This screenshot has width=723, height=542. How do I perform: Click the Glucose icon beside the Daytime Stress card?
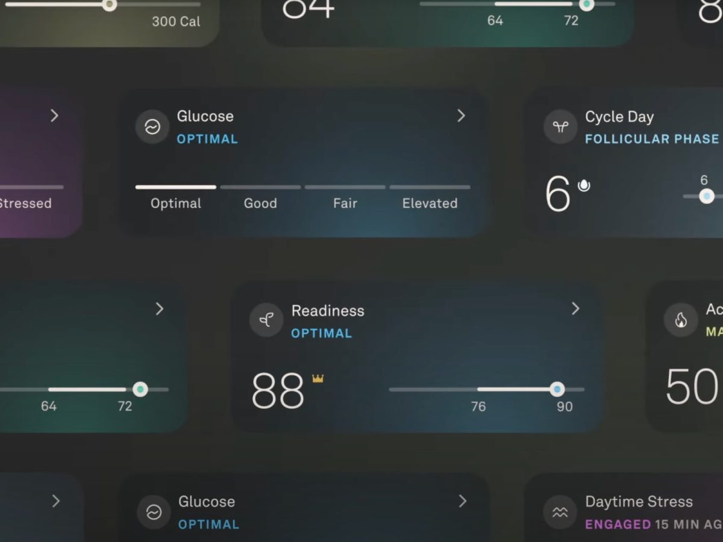coord(154,512)
